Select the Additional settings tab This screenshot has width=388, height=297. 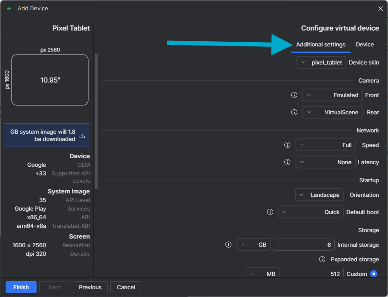[x=320, y=44]
